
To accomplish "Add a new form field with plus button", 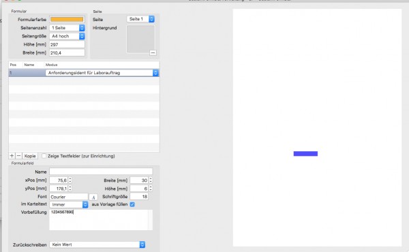I will click(12, 156).
